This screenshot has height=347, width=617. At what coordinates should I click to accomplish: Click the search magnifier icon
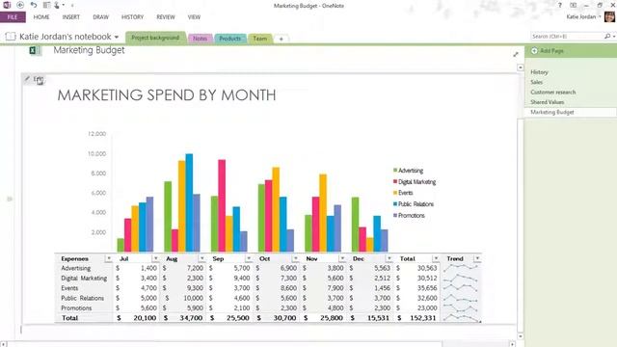[607, 37]
